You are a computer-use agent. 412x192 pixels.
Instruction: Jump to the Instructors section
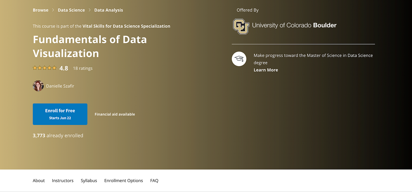point(63,181)
